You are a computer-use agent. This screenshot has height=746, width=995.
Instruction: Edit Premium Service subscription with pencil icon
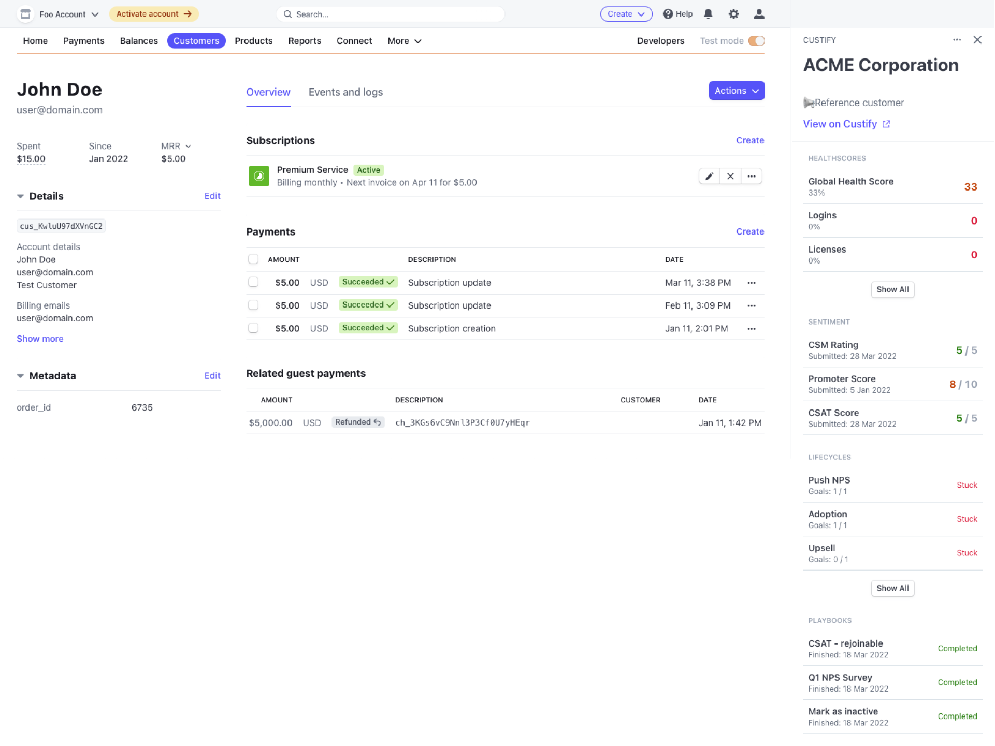(x=709, y=176)
